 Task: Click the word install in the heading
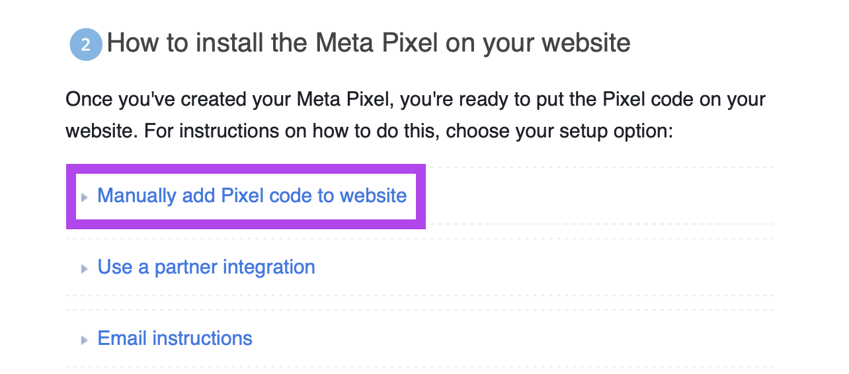pos(200,44)
